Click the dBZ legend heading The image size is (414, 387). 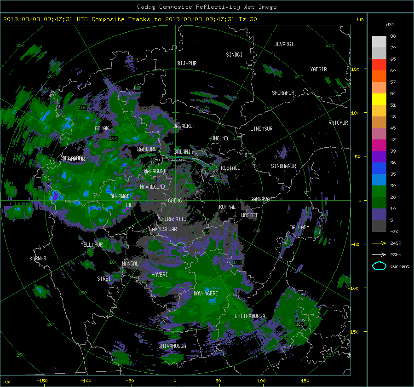390,25
